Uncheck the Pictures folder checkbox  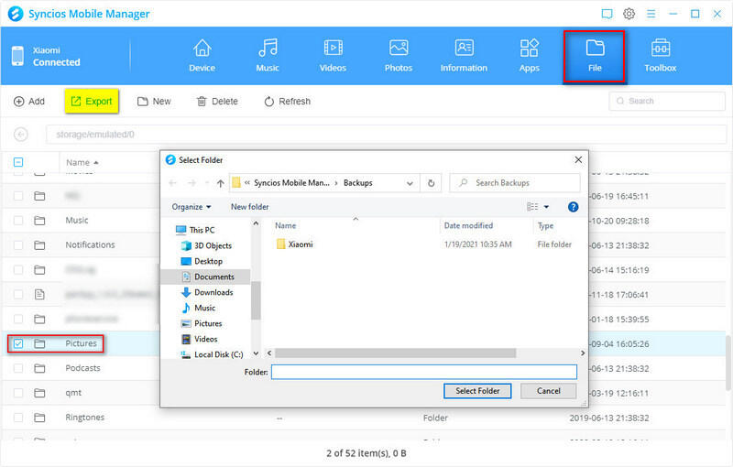click(x=18, y=343)
